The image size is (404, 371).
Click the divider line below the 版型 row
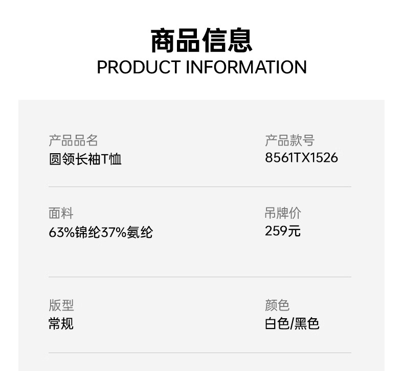(x=200, y=353)
